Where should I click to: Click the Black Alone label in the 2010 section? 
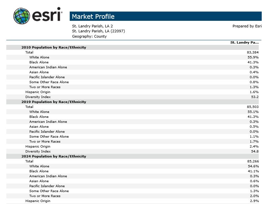39,62
